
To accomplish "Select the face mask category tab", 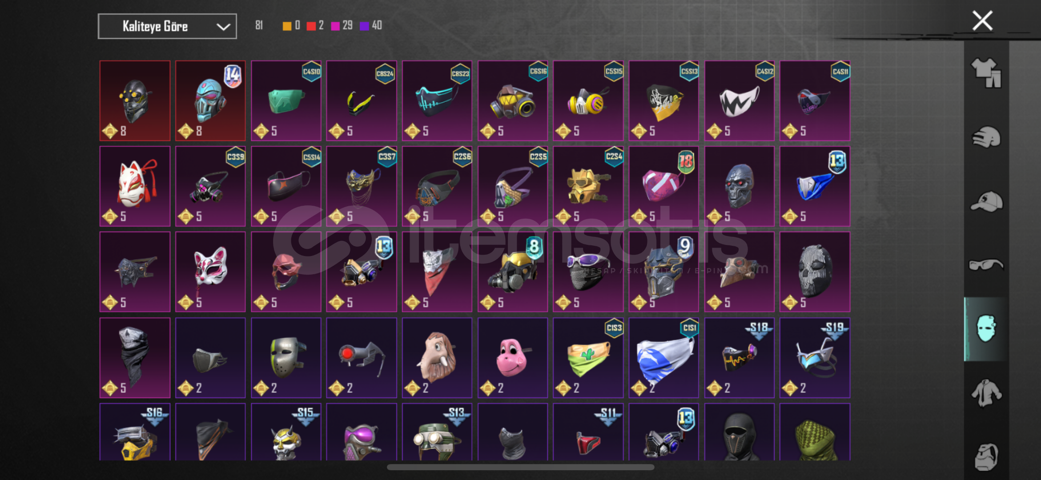I will click(986, 329).
